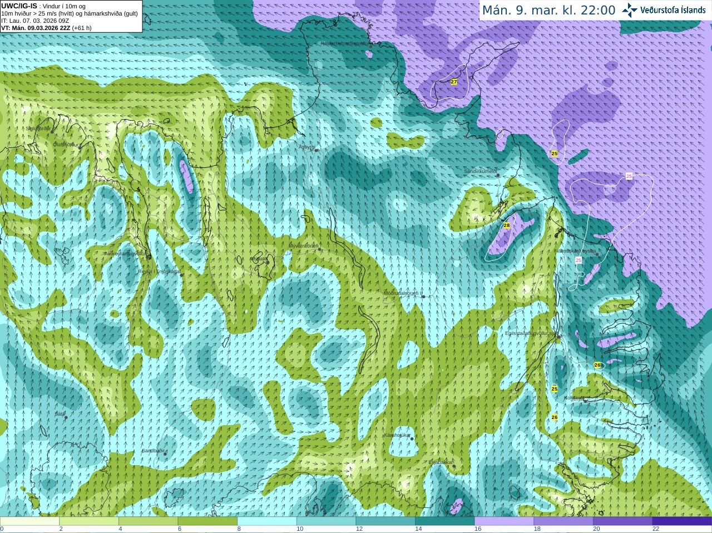Click the legend scale number 16
The image size is (712, 533).
478,529
